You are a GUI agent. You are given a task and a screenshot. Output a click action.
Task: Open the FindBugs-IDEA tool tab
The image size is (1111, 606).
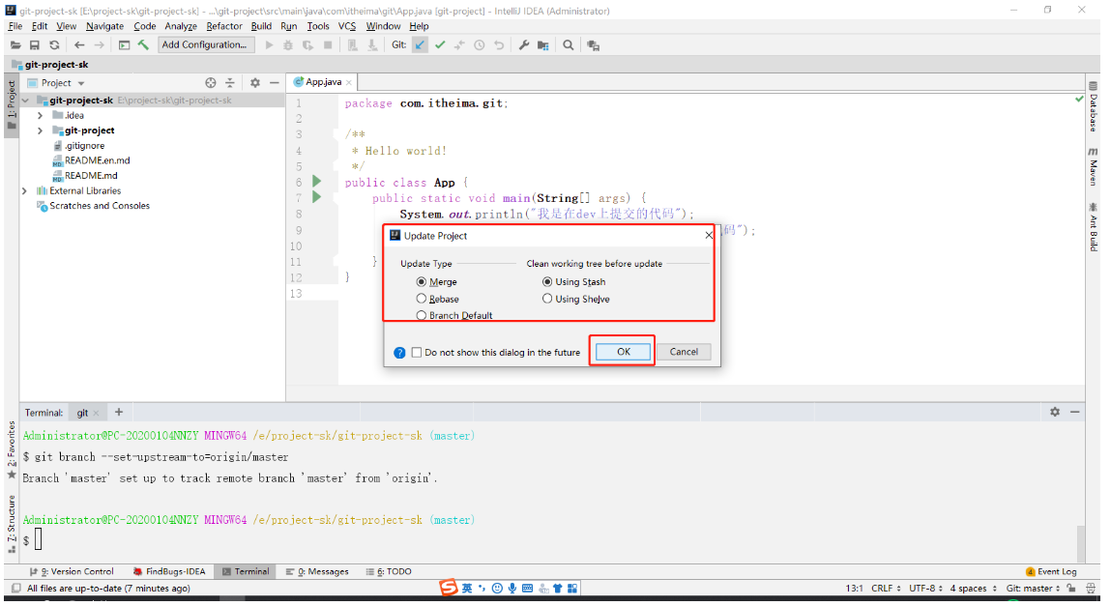(x=169, y=571)
